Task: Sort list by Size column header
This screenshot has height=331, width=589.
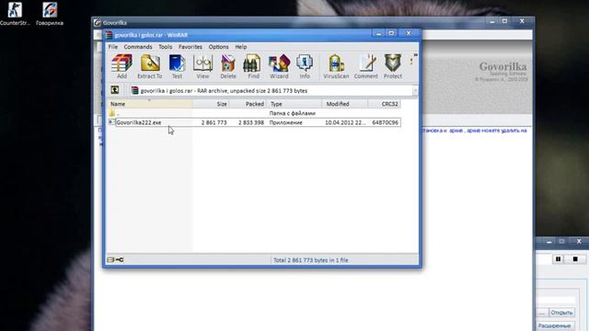Action: tap(211, 104)
